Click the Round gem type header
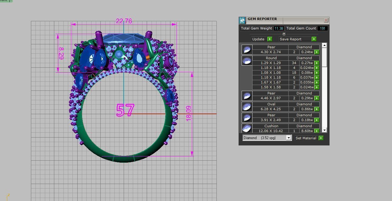 click(x=271, y=58)
